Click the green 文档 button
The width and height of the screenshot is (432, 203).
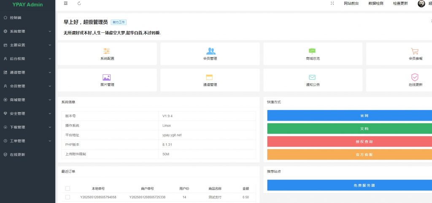[350, 129]
